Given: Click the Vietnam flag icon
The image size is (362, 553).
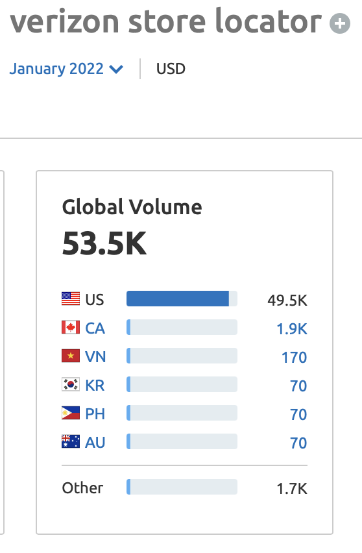Looking at the screenshot, I should click(71, 356).
